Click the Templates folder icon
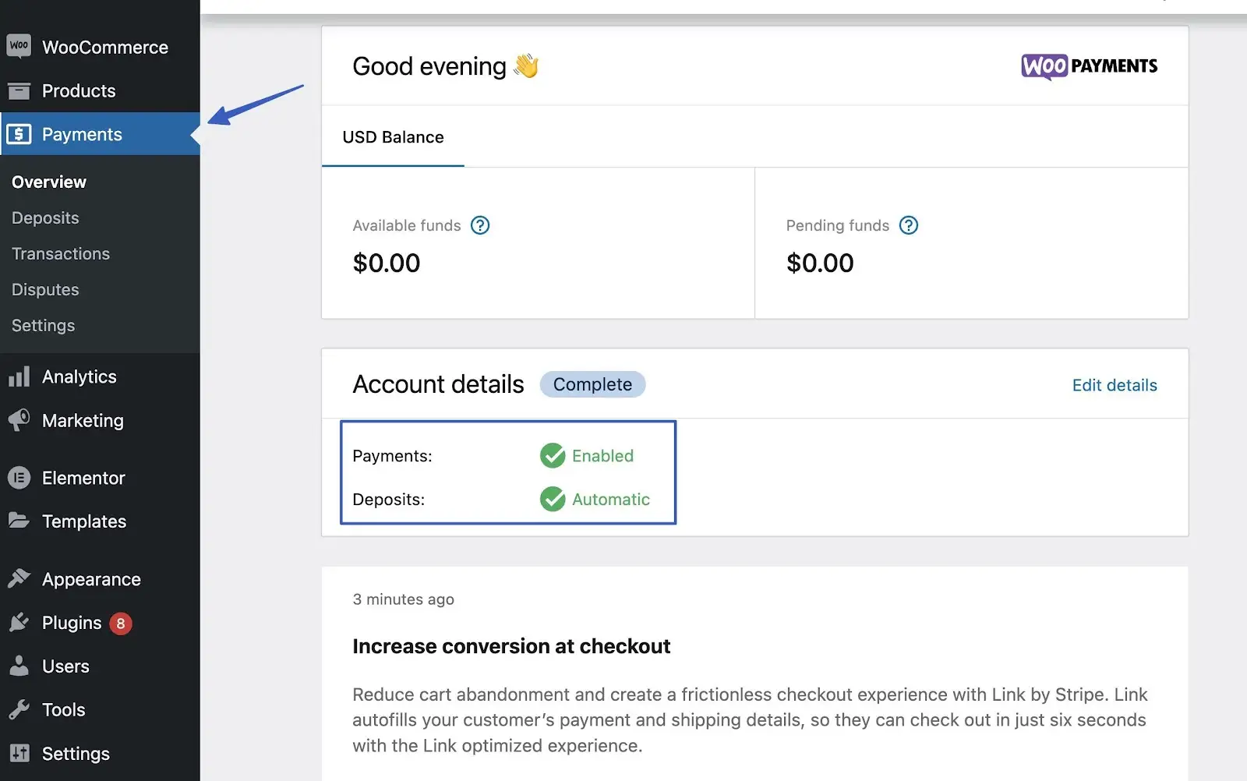The height and width of the screenshot is (781, 1247). pyautogui.click(x=19, y=521)
